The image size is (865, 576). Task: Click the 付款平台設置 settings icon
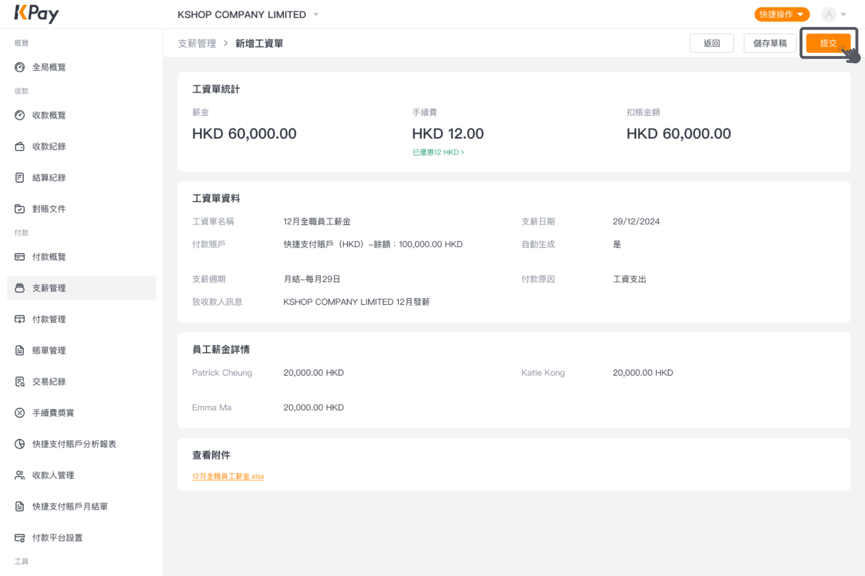click(x=19, y=538)
